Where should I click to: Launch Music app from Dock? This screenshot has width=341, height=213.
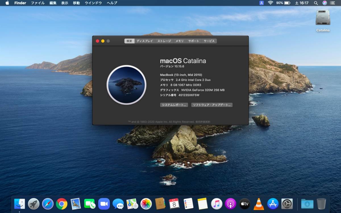point(217,204)
